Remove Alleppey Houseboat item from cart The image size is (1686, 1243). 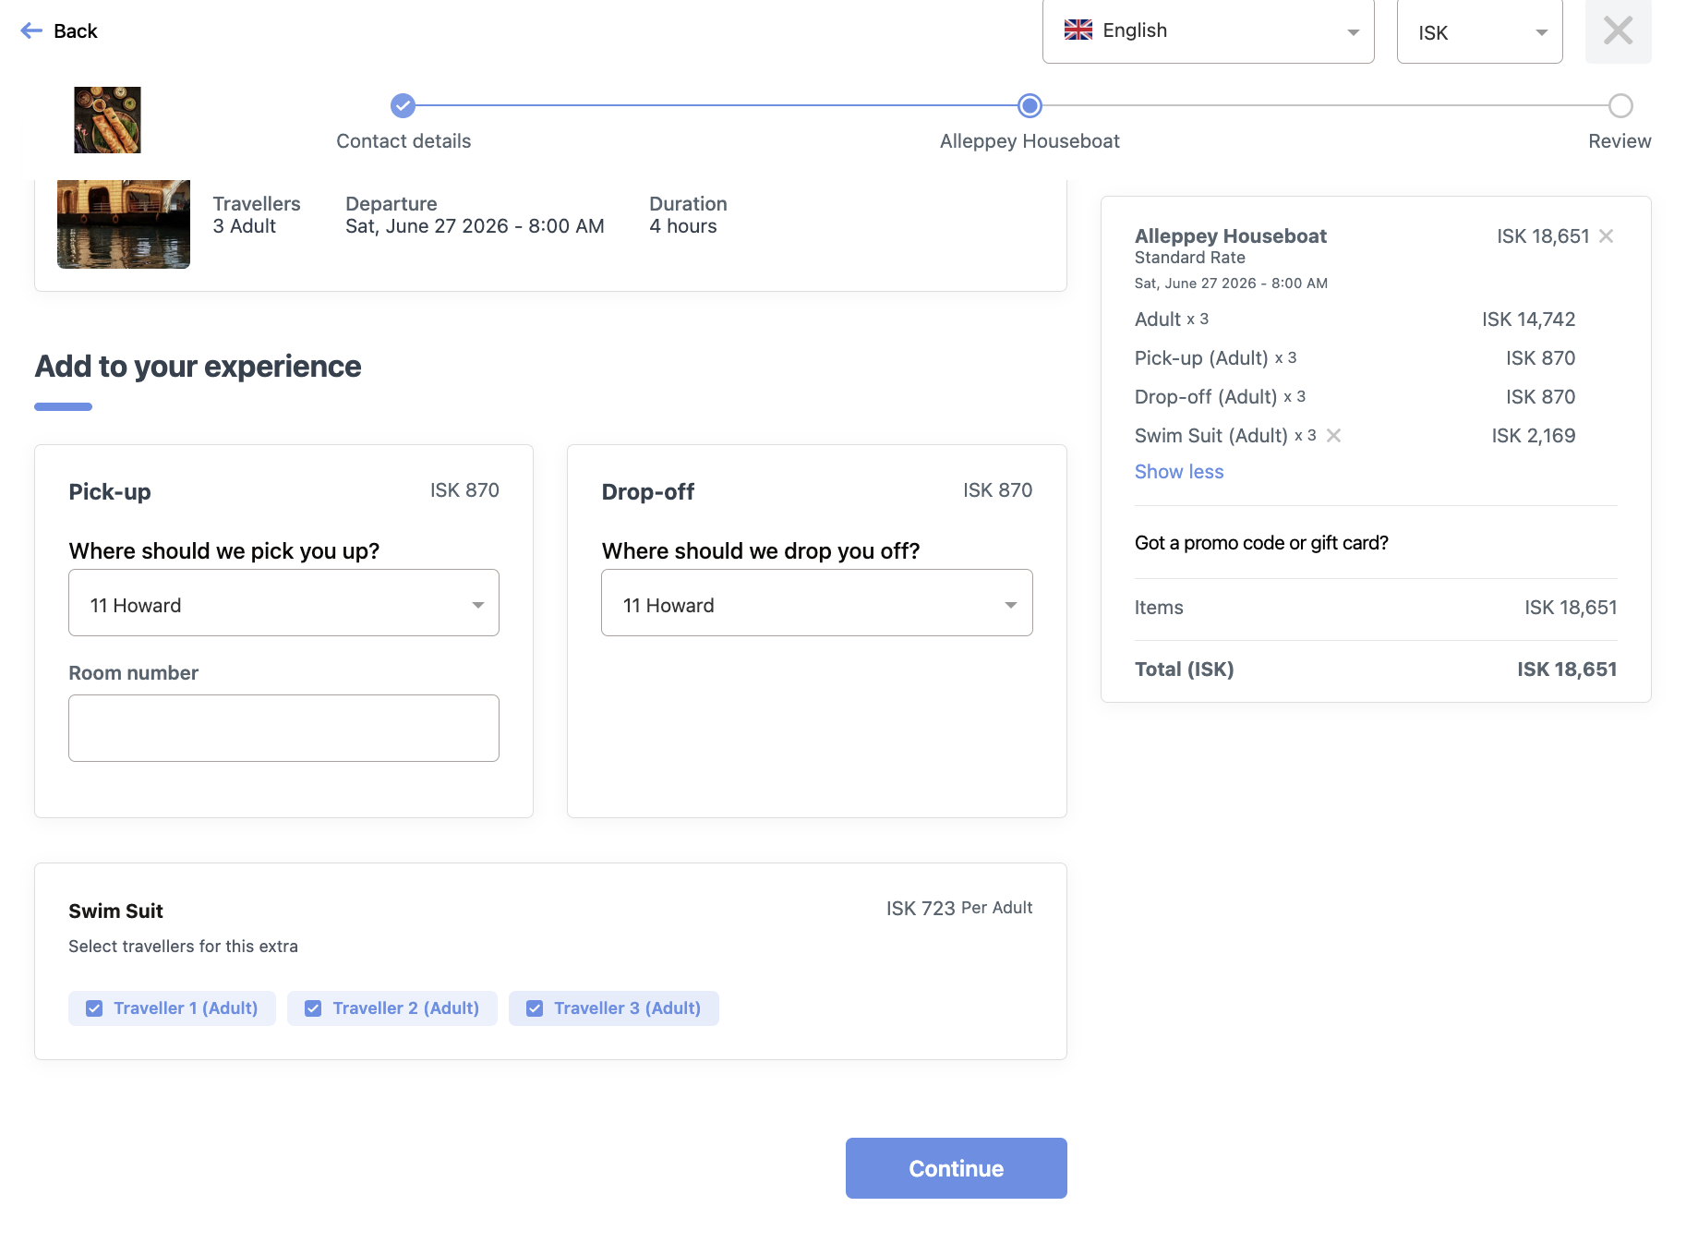(1607, 236)
